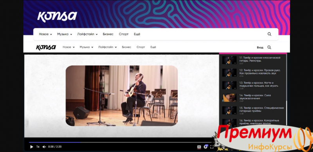Viewport: 313px width, 152px height.
Task: Open the Бизнес menu item in the upper navigation
Action: [108, 34]
